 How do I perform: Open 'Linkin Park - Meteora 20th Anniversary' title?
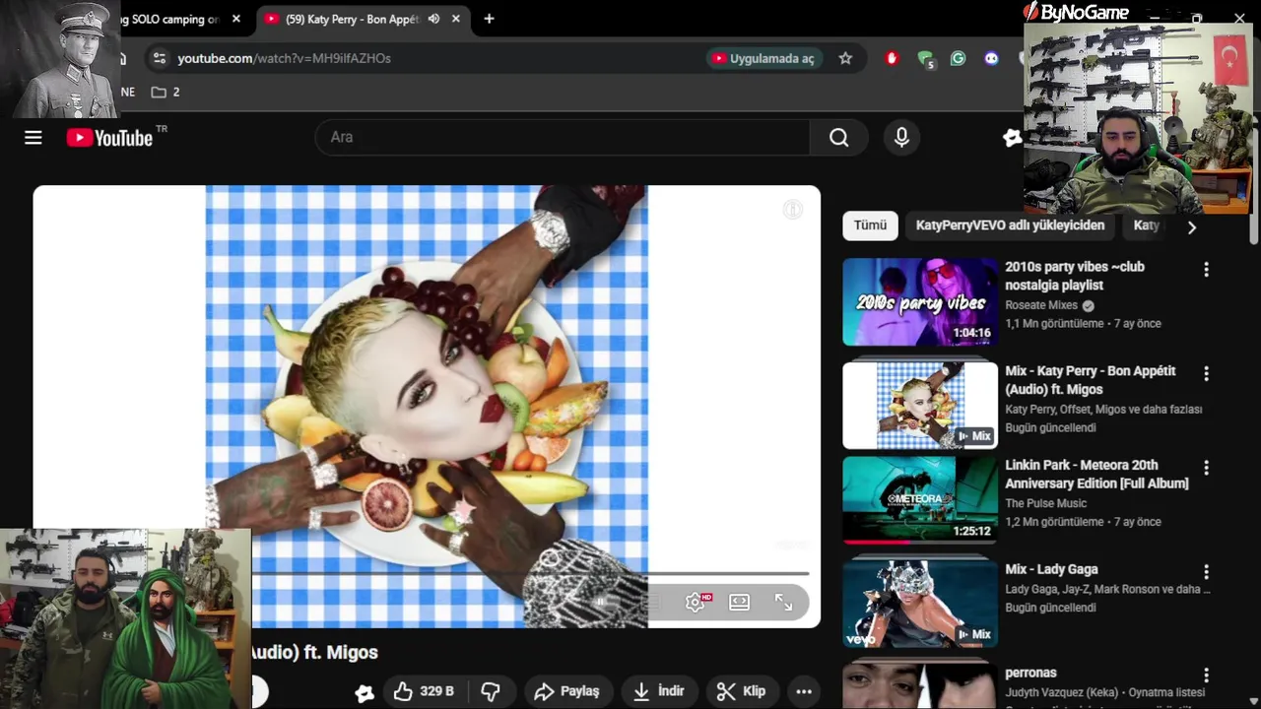tap(1096, 474)
